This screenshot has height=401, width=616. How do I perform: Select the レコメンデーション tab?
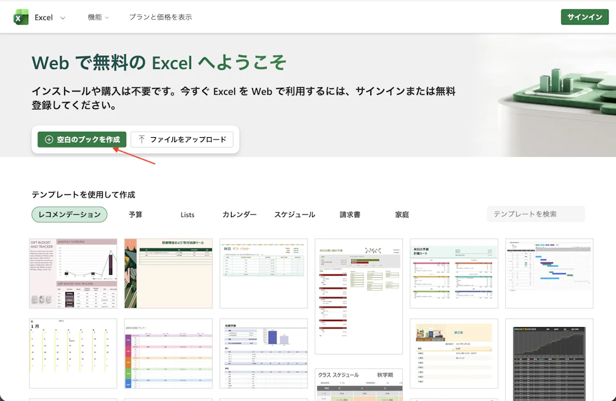(70, 215)
